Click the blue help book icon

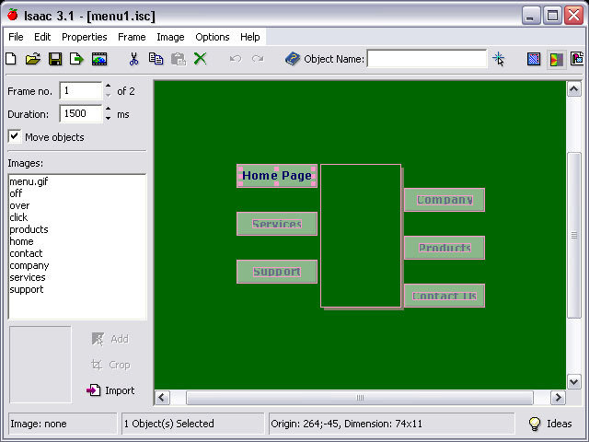click(x=293, y=59)
